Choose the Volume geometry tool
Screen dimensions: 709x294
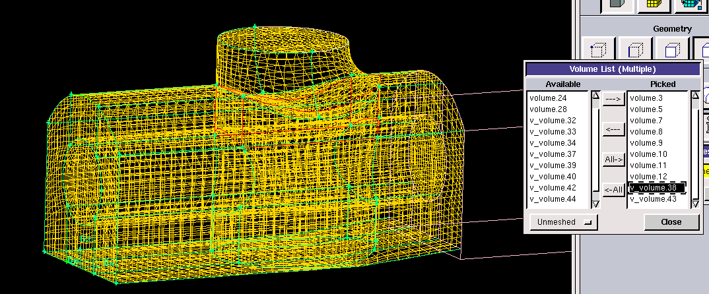coord(702,50)
